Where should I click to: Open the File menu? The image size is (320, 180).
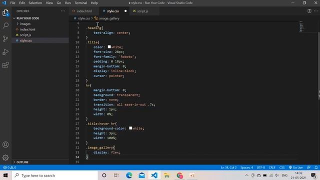pyautogui.click(x=12, y=3)
